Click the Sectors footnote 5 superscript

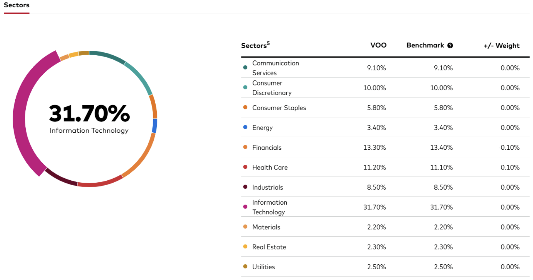pos(268,43)
